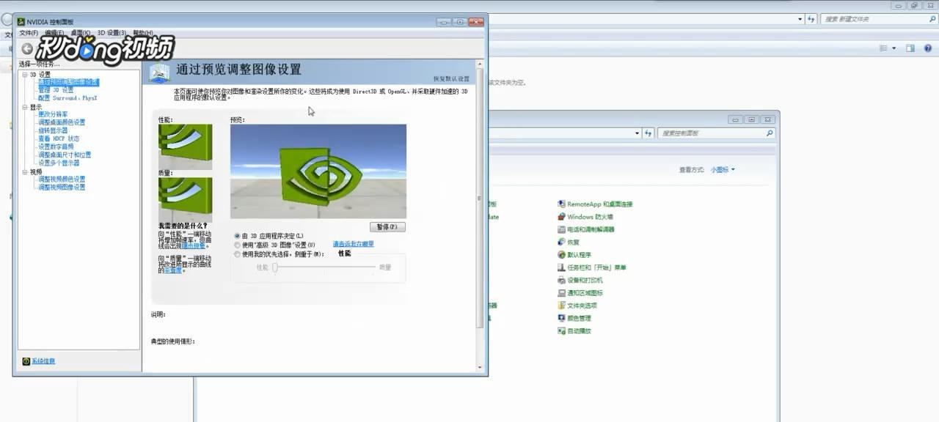Collapse the 显示 tree node

pyautogui.click(x=24, y=107)
